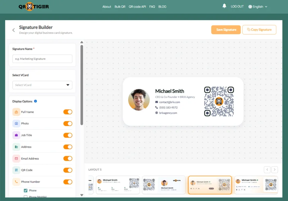Viewport: 288px width, 201px height.
Task: Click the Email Address envelope icon
Action: coord(16,158)
